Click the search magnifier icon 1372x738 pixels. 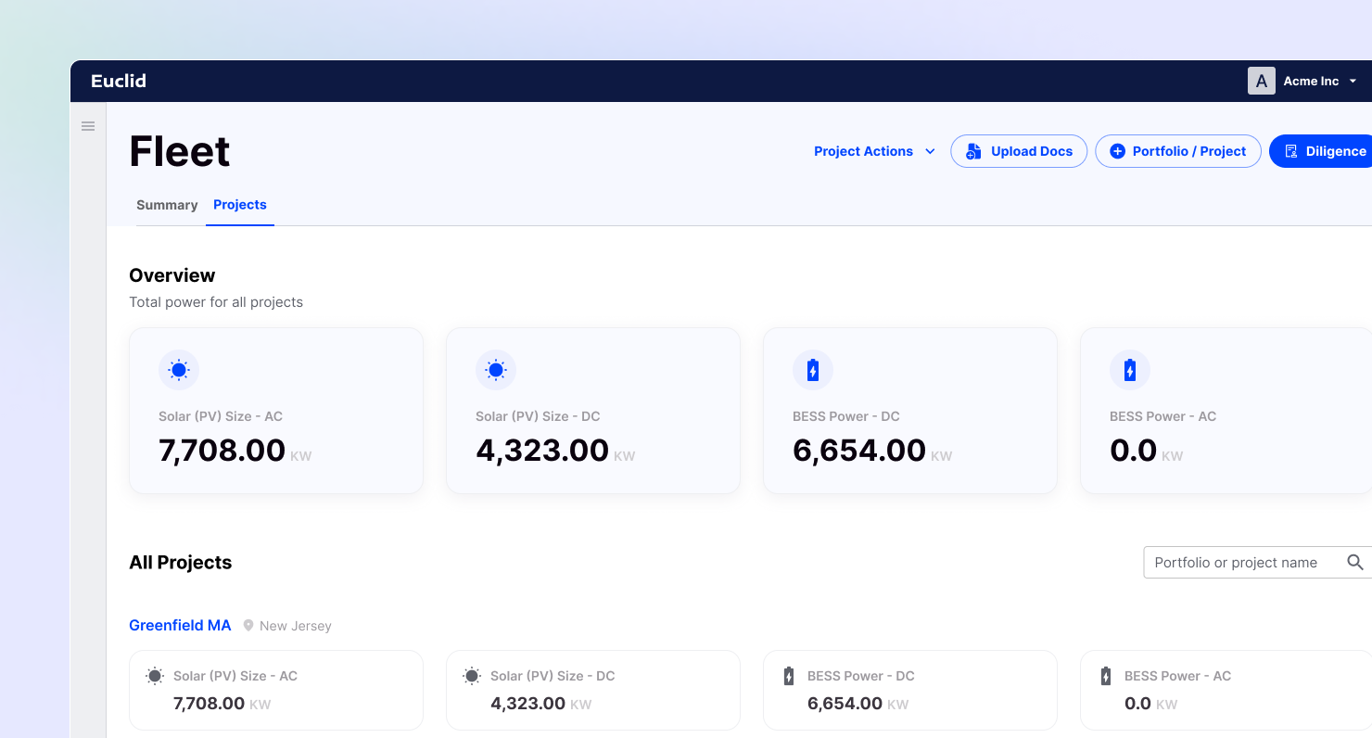click(1355, 563)
